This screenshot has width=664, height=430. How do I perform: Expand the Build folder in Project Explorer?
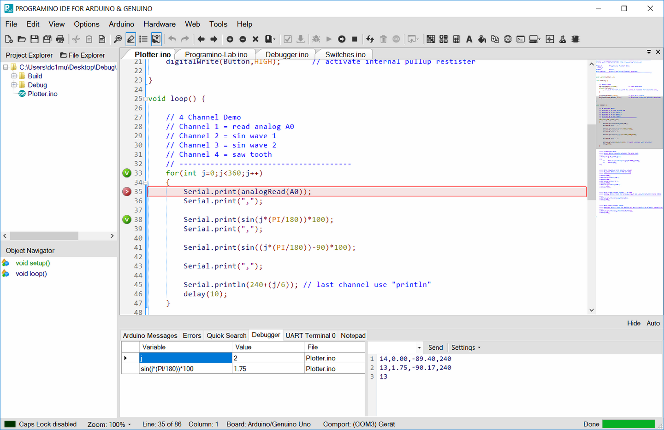click(14, 76)
